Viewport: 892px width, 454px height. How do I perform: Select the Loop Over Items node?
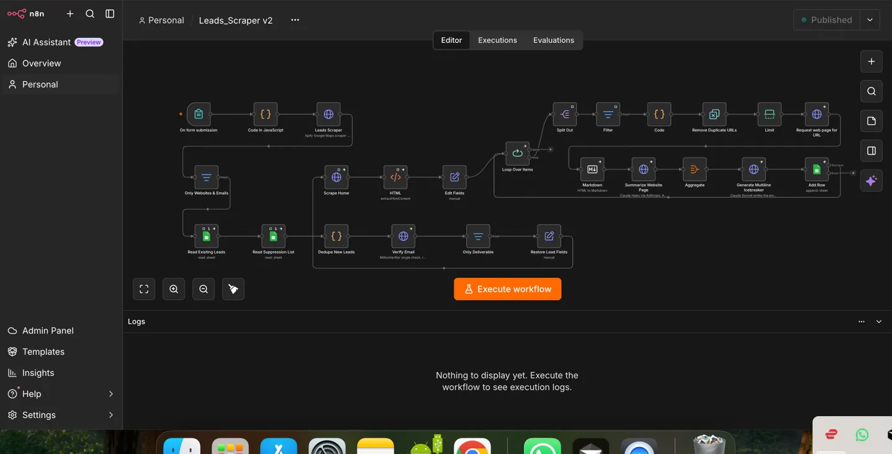[518, 153]
